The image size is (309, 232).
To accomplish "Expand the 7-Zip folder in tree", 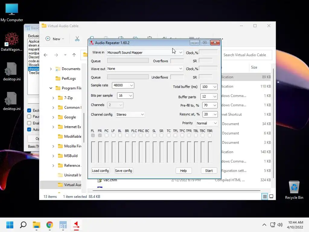I will (x=53, y=98).
